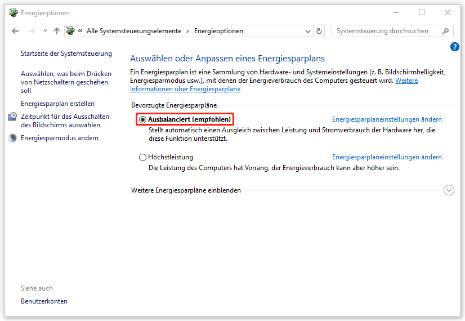Image resolution: width=465 pixels, height=321 pixels.
Task: Click the Systemsteuerung durchsuchen search field
Action: coord(392,31)
